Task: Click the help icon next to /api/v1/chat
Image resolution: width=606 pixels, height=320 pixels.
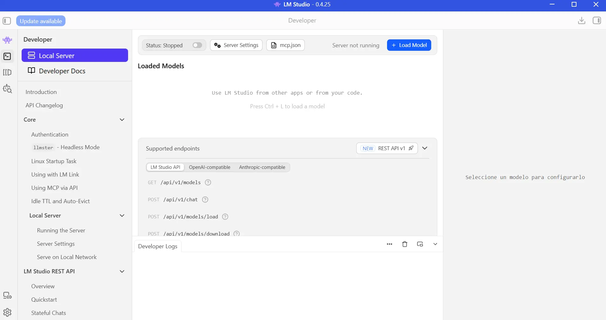Action: coord(205,200)
